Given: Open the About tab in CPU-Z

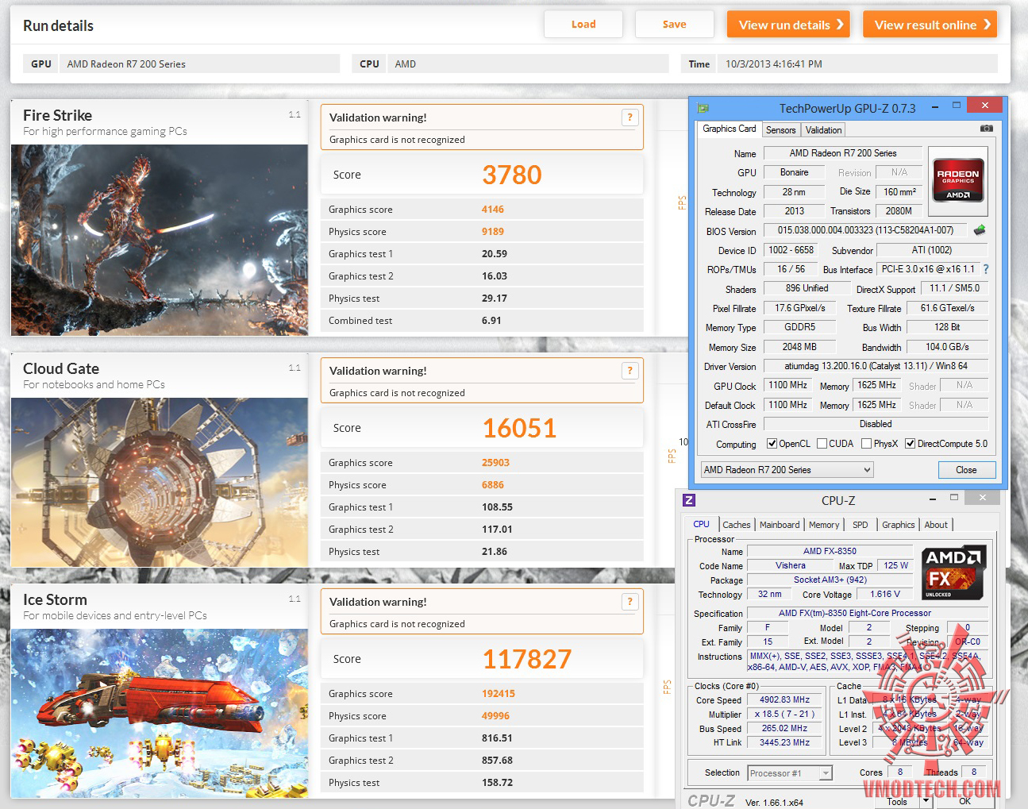Looking at the screenshot, I should point(936,525).
